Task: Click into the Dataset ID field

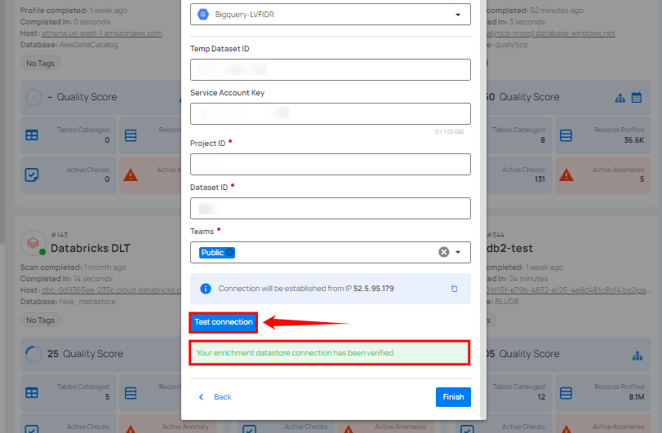Action: click(x=330, y=209)
